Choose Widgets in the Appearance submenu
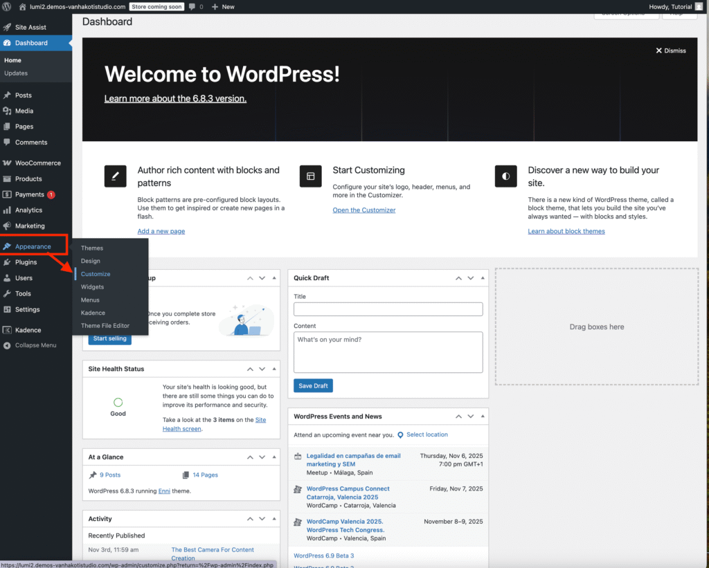709x568 pixels. pyautogui.click(x=92, y=287)
